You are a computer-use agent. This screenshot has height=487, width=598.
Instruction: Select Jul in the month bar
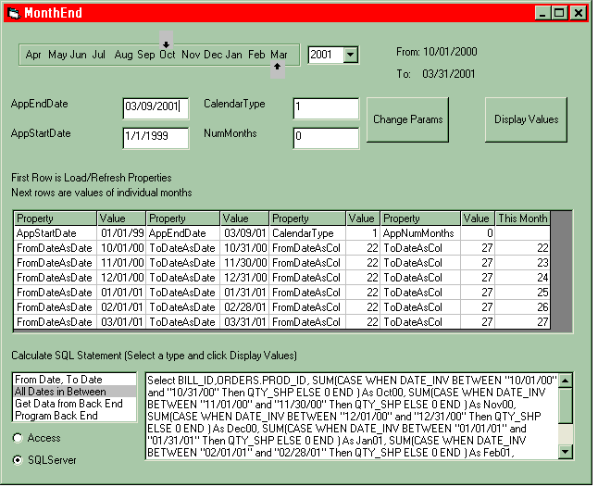tap(98, 55)
